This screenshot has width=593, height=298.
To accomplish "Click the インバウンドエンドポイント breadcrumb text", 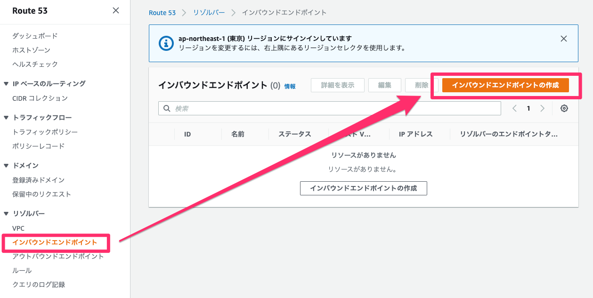I will pos(284,13).
